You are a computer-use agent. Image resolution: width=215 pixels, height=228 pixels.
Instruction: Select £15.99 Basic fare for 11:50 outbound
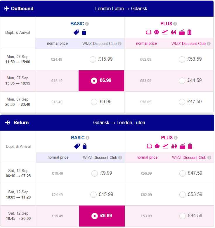pos(93,59)
